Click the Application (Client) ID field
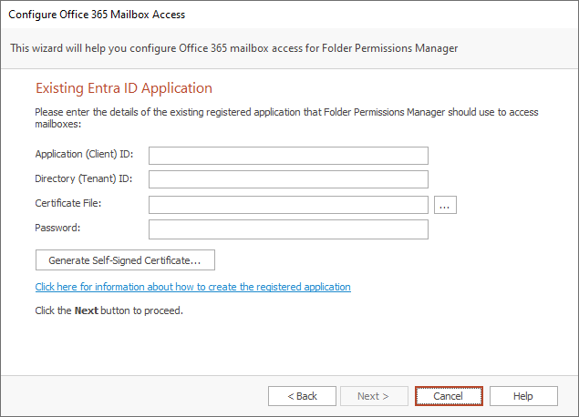The width and height of the screenshot is (579, 417). point(288,156)
